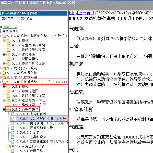This screenshot has height=153, width=153.
Task: Select 9.5.6.5 分离零件 page
Action: (30, 132)
